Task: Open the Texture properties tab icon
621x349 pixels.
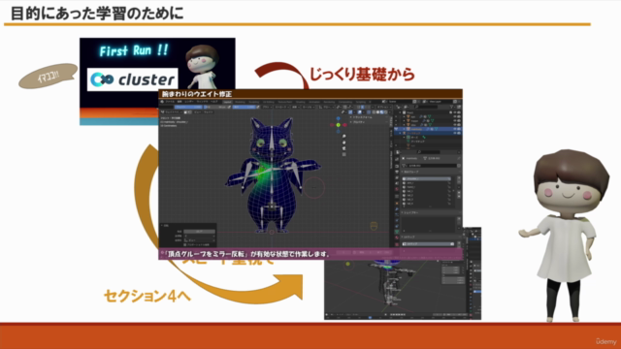Action: click(x=397, y=244)
